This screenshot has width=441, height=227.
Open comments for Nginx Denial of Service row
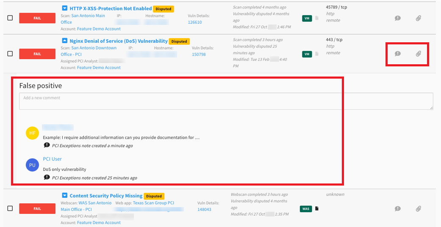point(397,54)
